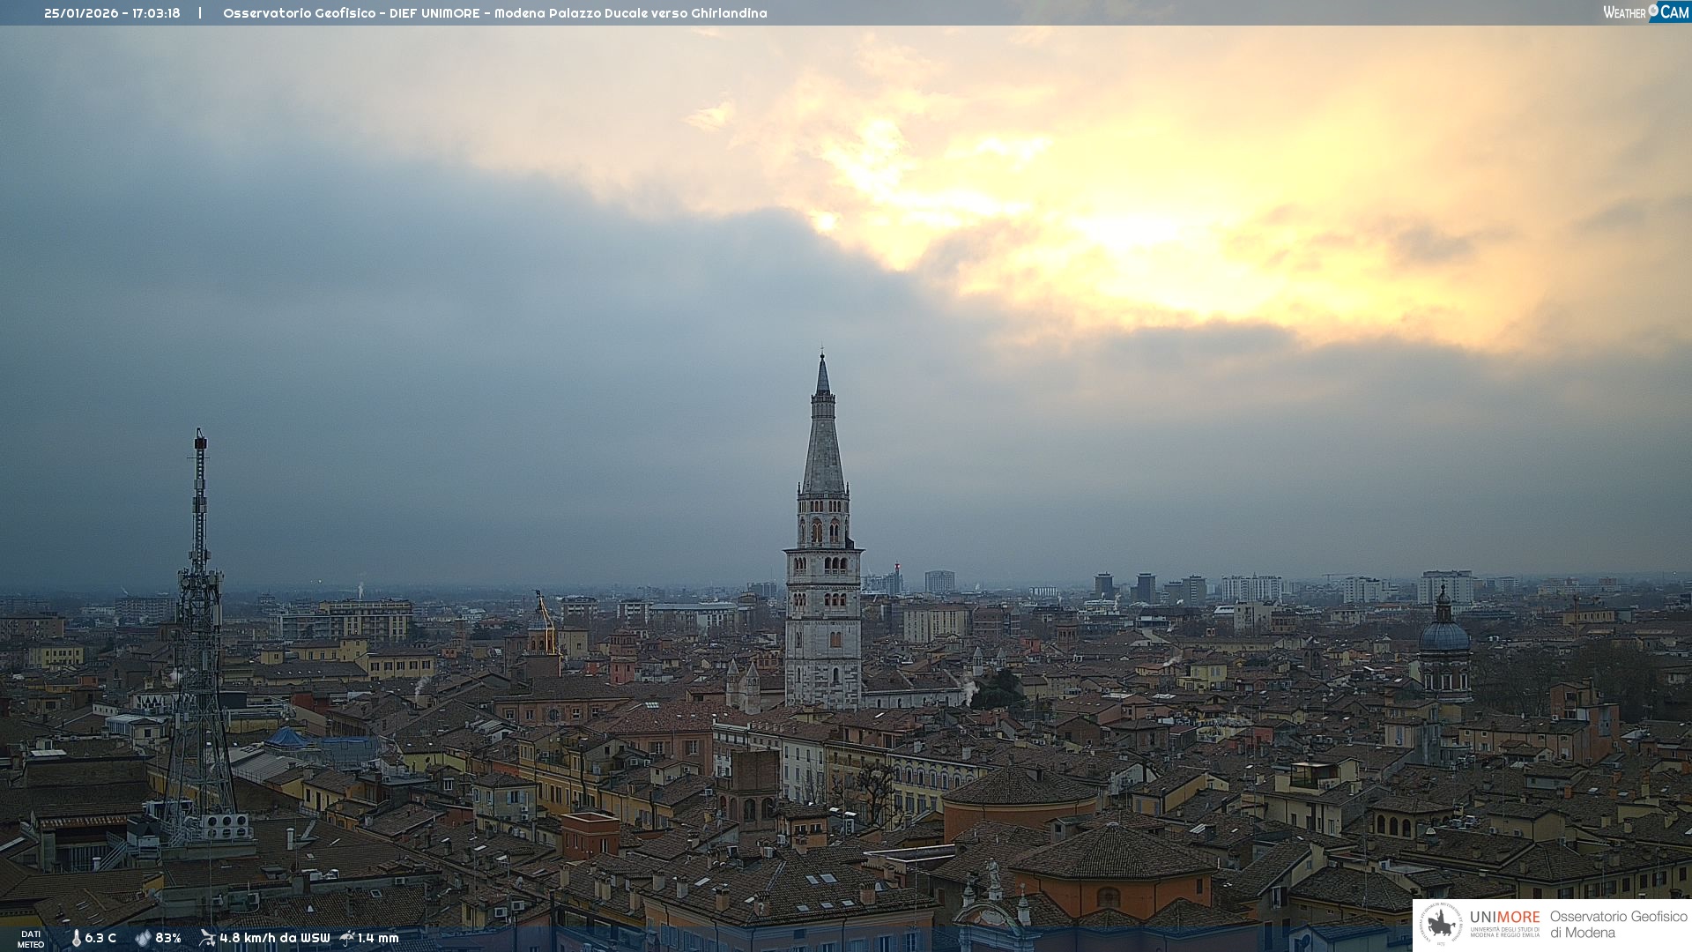The image size is (1692, 952).
Task: Click the UNIMORE wordmark text
Action: (x=1504, y=917)
